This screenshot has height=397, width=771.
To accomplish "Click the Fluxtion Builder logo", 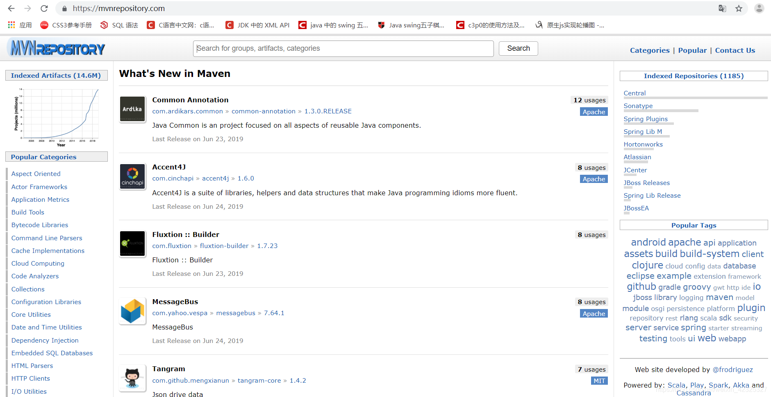I will click(132, 244).
